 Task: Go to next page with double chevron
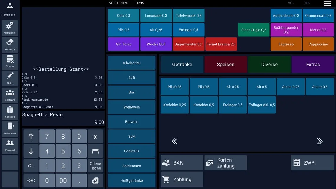(x=320, y=141)
